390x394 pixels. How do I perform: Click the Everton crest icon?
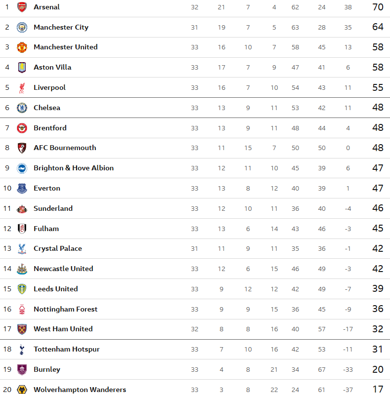point(22,188)
